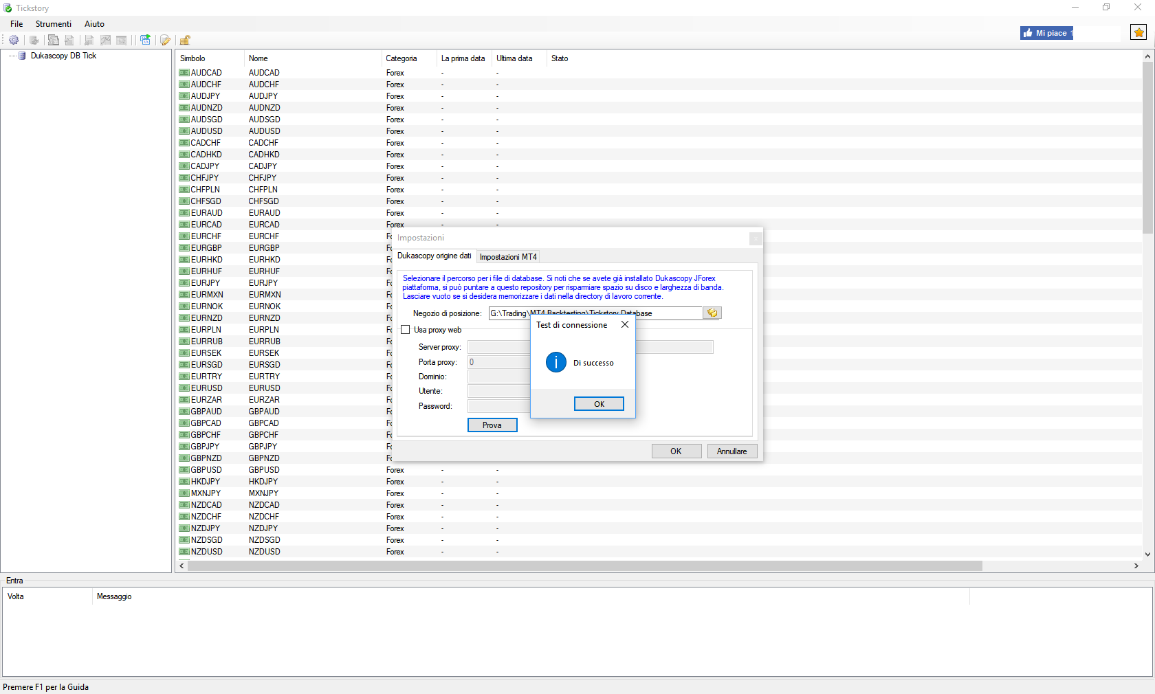Click the greyed save-with-pin toolbar icon

tap(89, 40)
